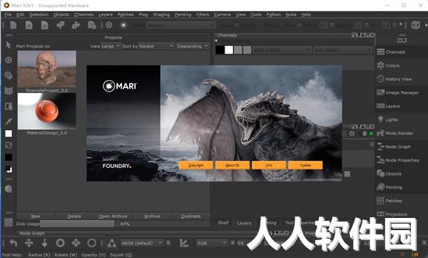This screenshot has width=428, height=258.
Task: Open the channel resolution dropdown in Channels panel
Action: point(282,50)
